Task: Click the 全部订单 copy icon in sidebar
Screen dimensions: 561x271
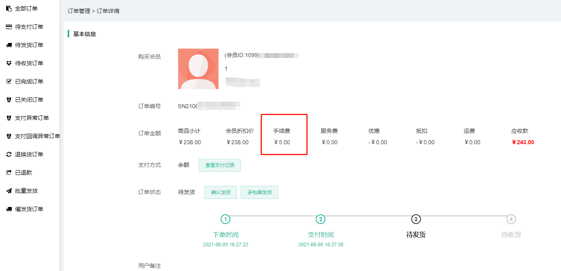Action: 9,9
